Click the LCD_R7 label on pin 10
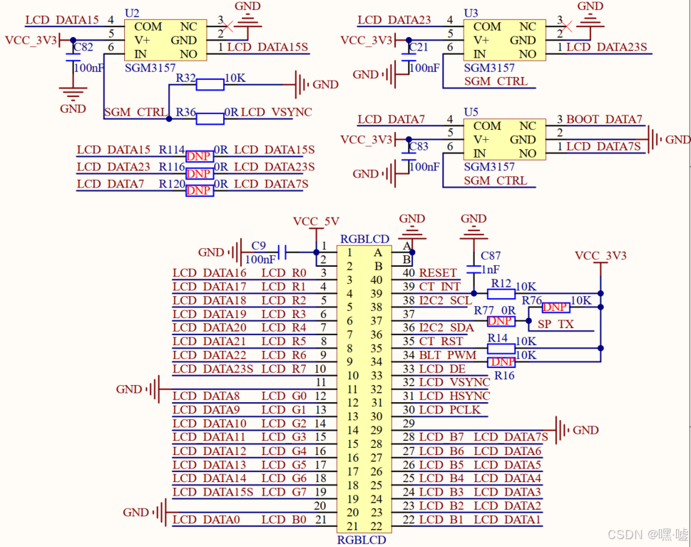This screenshot has height=547, width=691. (x=284, y=369)
